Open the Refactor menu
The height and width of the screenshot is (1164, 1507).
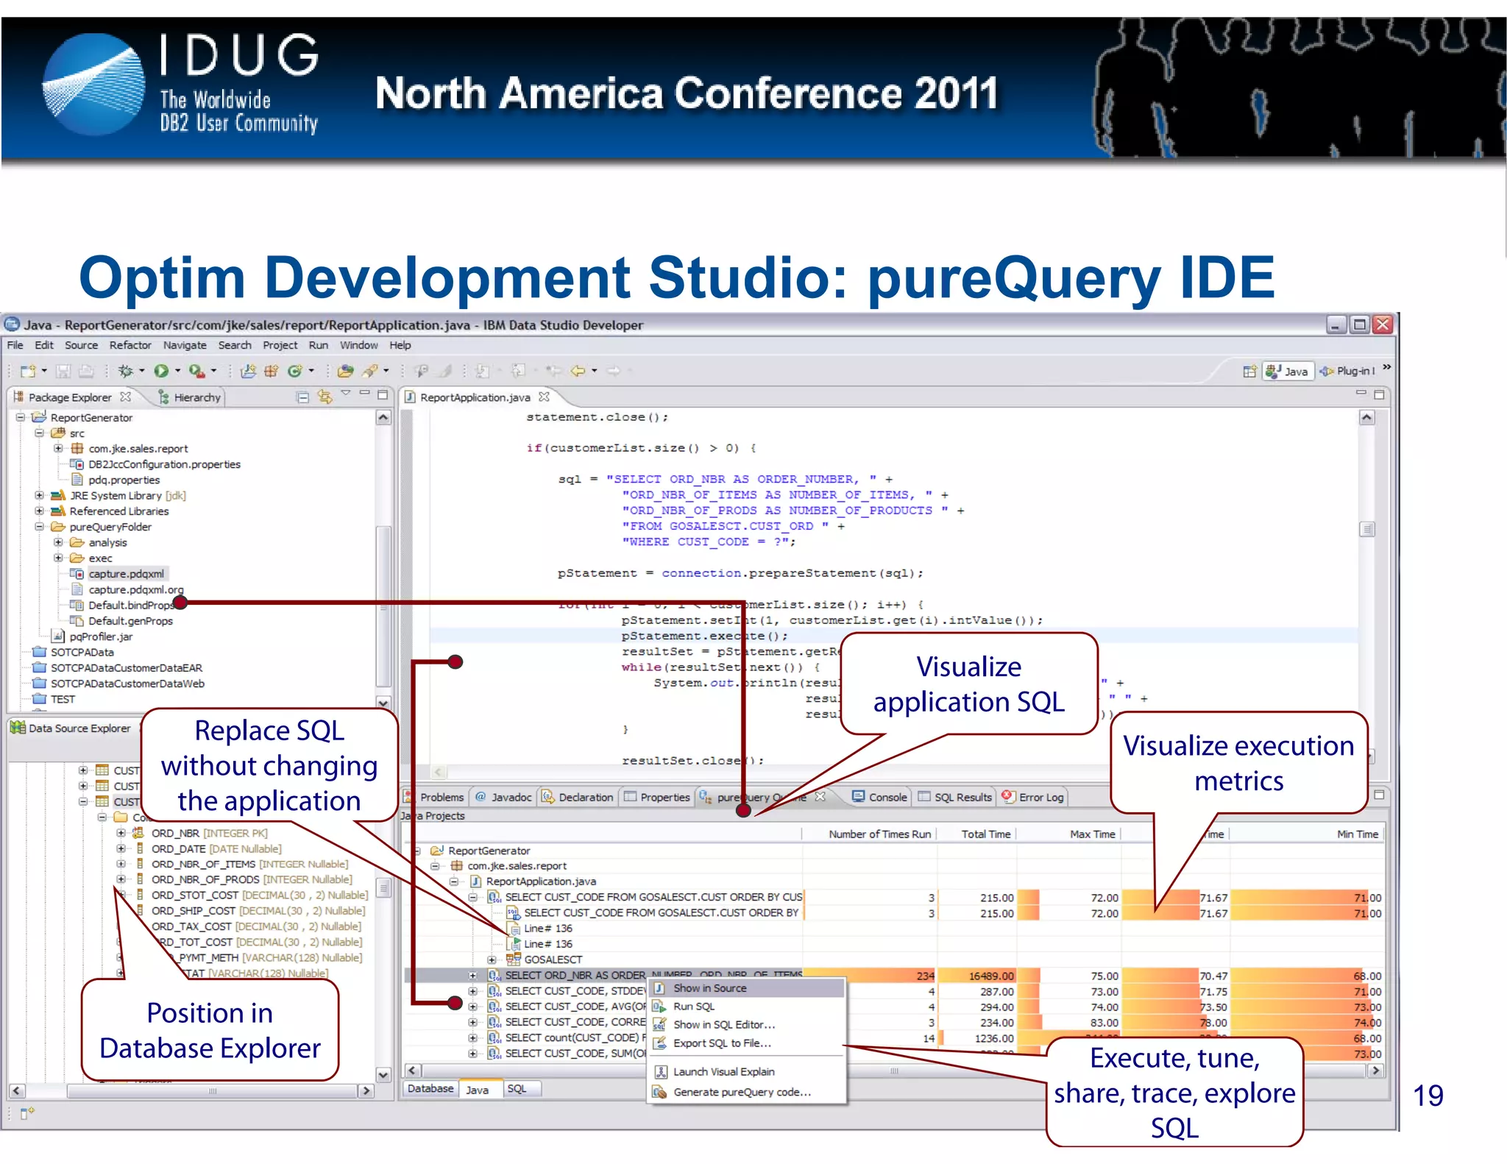click(130, 345)
